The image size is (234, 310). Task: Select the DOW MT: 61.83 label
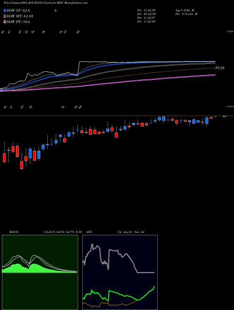coord(20,16)
